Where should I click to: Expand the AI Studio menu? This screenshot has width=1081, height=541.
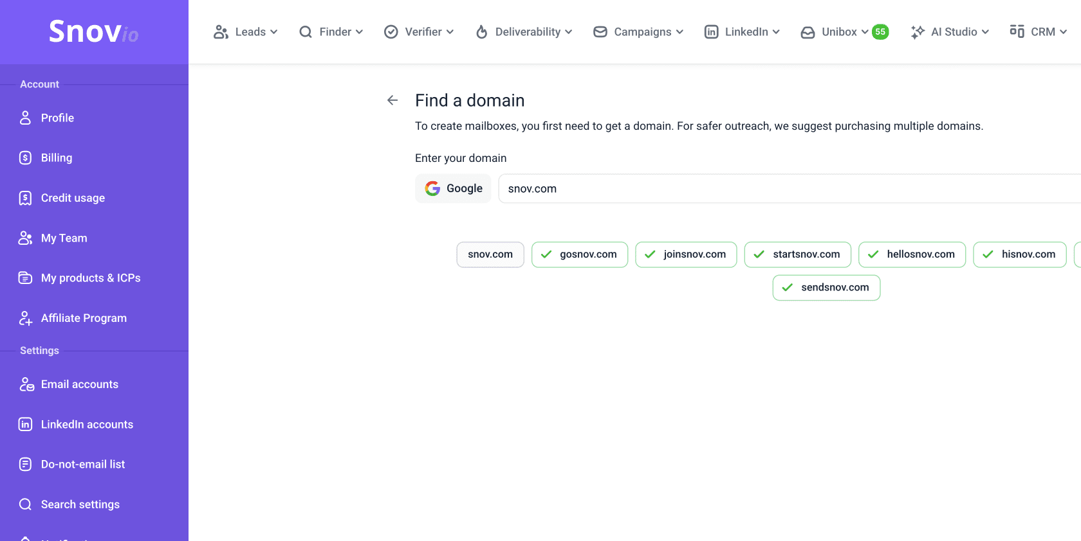tap(950, 32)
